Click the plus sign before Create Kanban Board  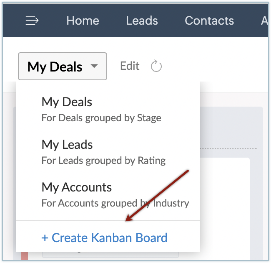(x=45, y=238)
